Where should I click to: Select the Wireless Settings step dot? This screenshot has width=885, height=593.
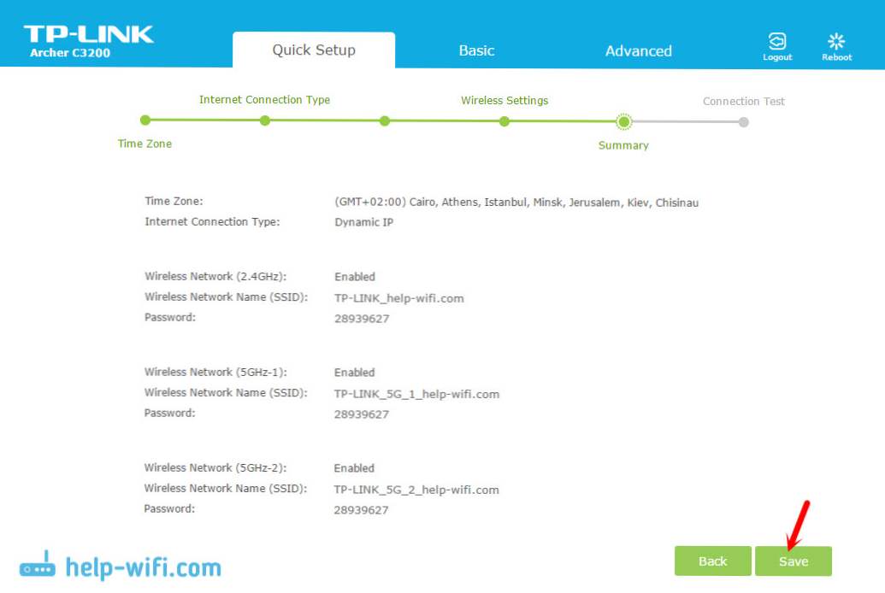tap(504, 121)
